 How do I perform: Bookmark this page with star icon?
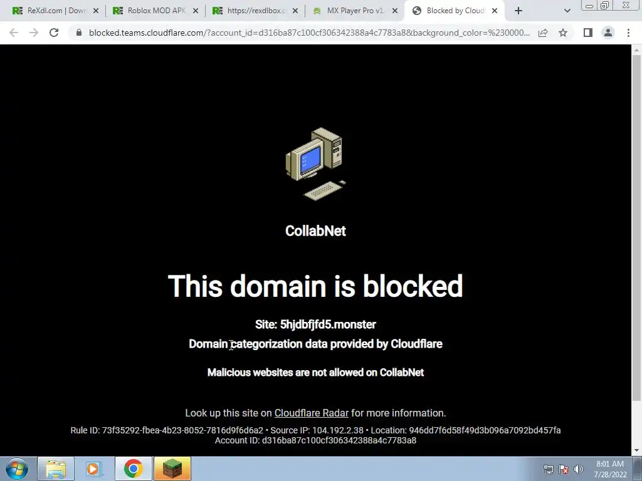563,33
